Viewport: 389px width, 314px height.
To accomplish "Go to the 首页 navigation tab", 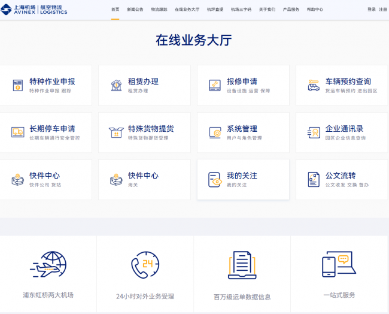I will point(115,10).
